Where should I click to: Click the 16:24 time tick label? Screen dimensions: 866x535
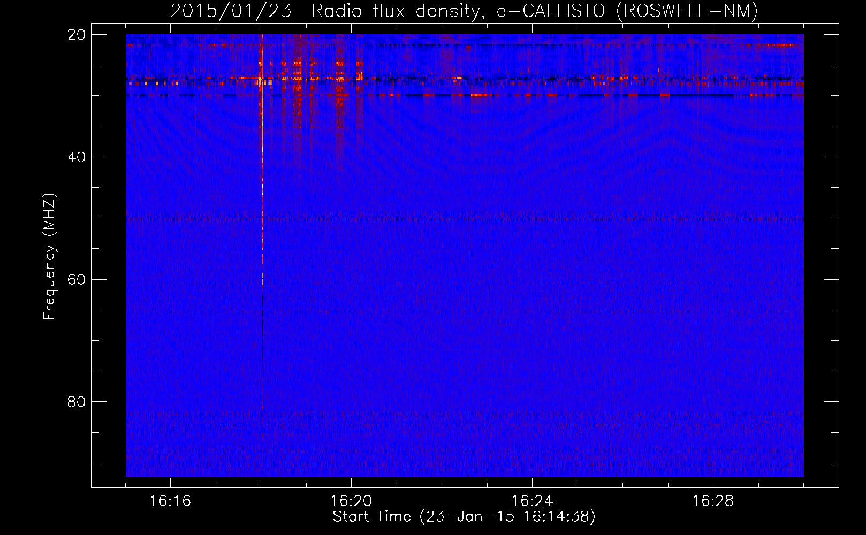pyautogui.click(x=532, y=501)
